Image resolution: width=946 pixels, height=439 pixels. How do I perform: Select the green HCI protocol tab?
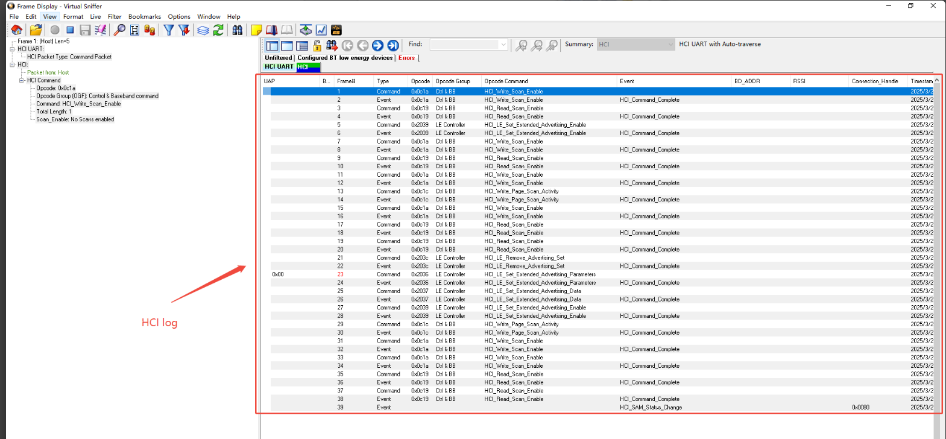pos(308,67)
